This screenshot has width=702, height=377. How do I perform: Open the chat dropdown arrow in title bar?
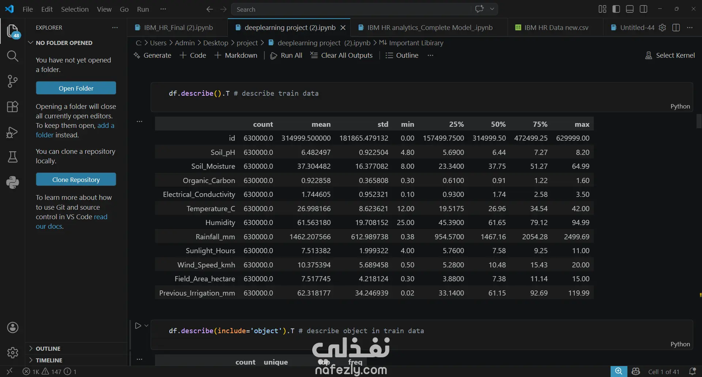coord(492,9)
